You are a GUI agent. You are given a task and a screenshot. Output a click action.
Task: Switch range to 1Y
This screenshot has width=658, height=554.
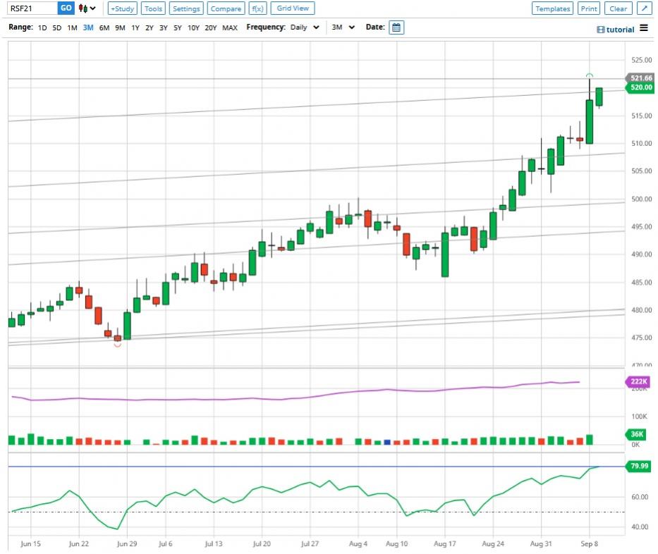point(135,27)
